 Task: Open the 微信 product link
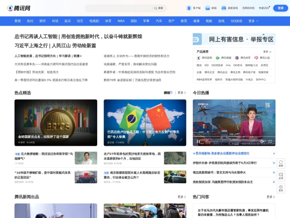click(x=199, y=65)
